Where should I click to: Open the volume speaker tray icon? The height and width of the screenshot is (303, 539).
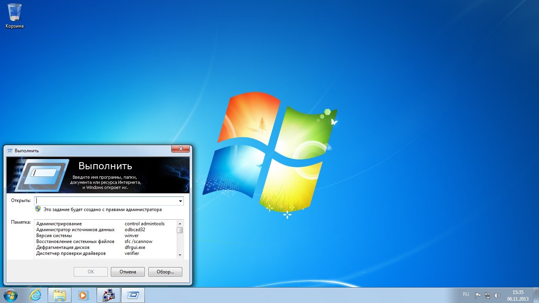(497, 295)
